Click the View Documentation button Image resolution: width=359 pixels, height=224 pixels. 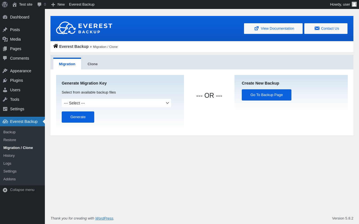(x=273, y=29)
